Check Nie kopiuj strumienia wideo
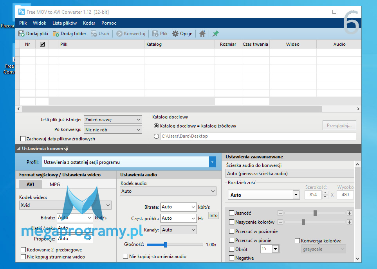 pyautogui.click(x=23, y=257)
